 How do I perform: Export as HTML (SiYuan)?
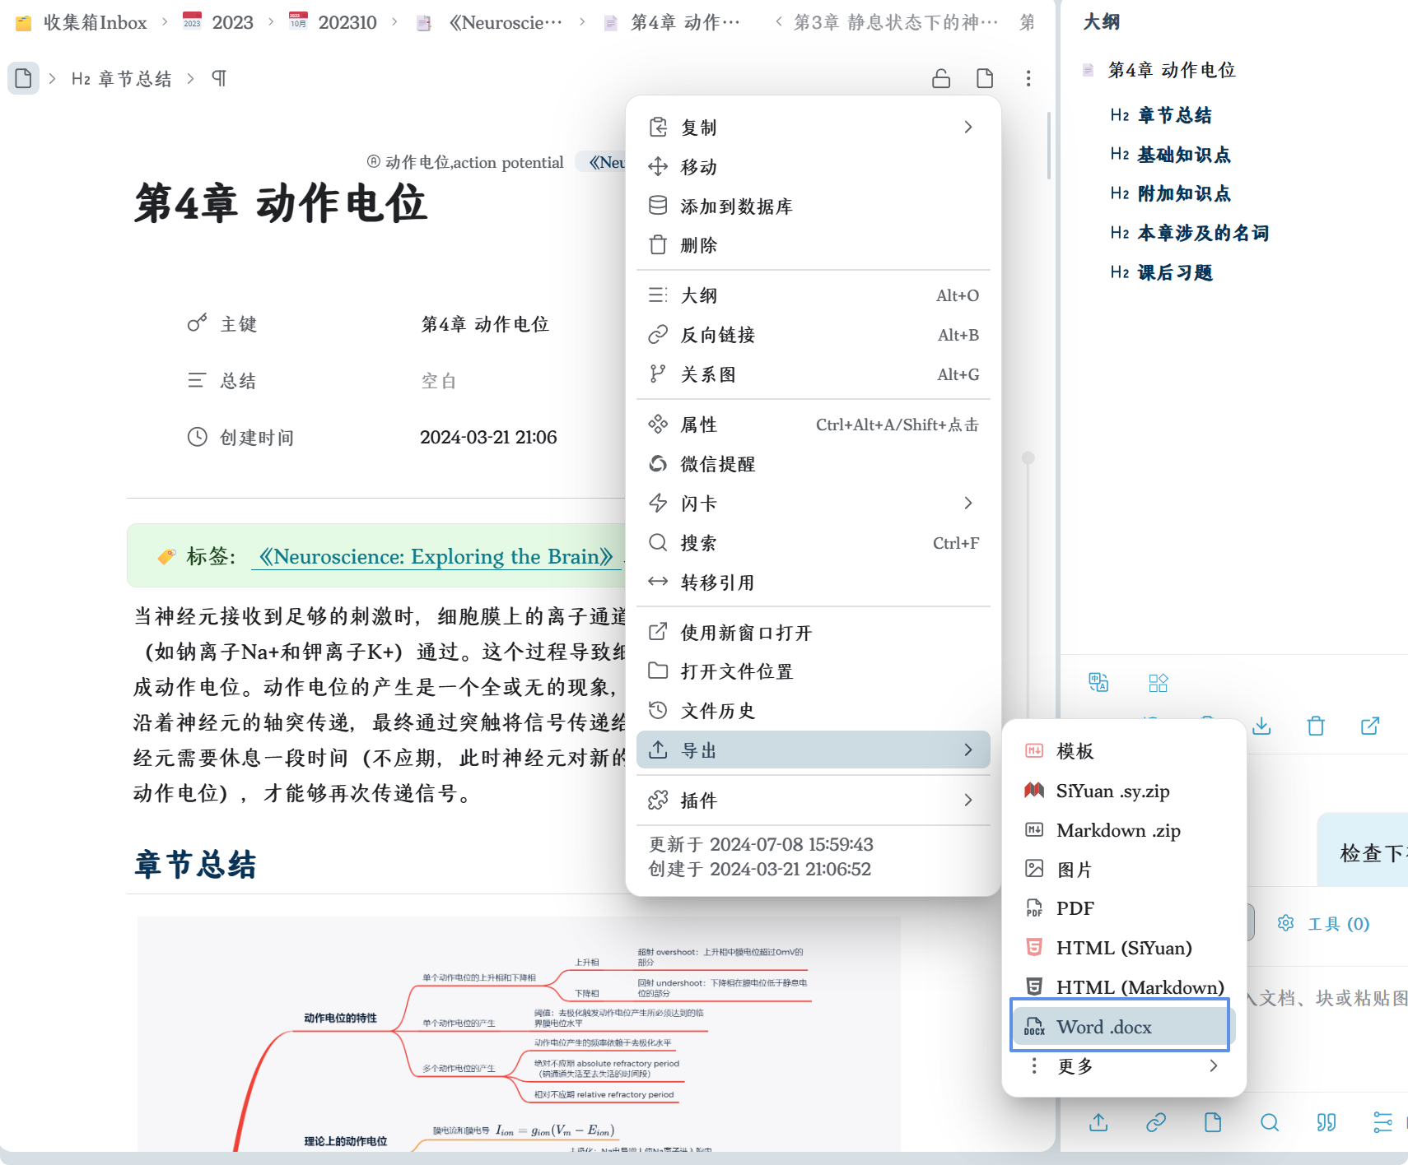click(1124, 948)
